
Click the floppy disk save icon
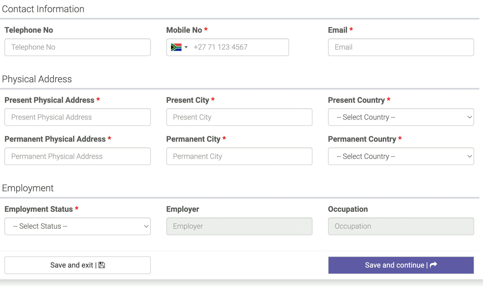[x=102, y=265]
